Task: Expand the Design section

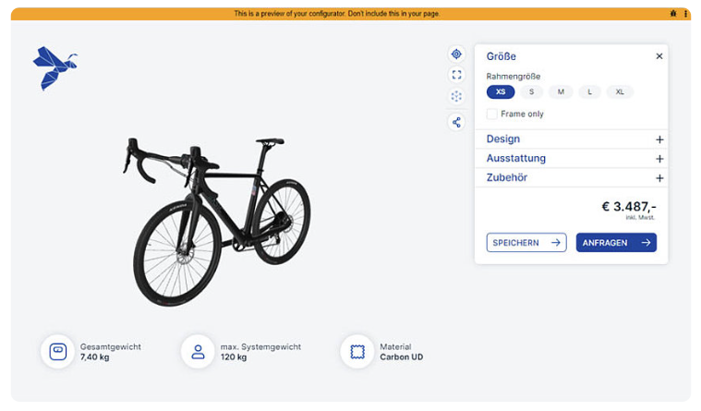Action: coord(659,139)
